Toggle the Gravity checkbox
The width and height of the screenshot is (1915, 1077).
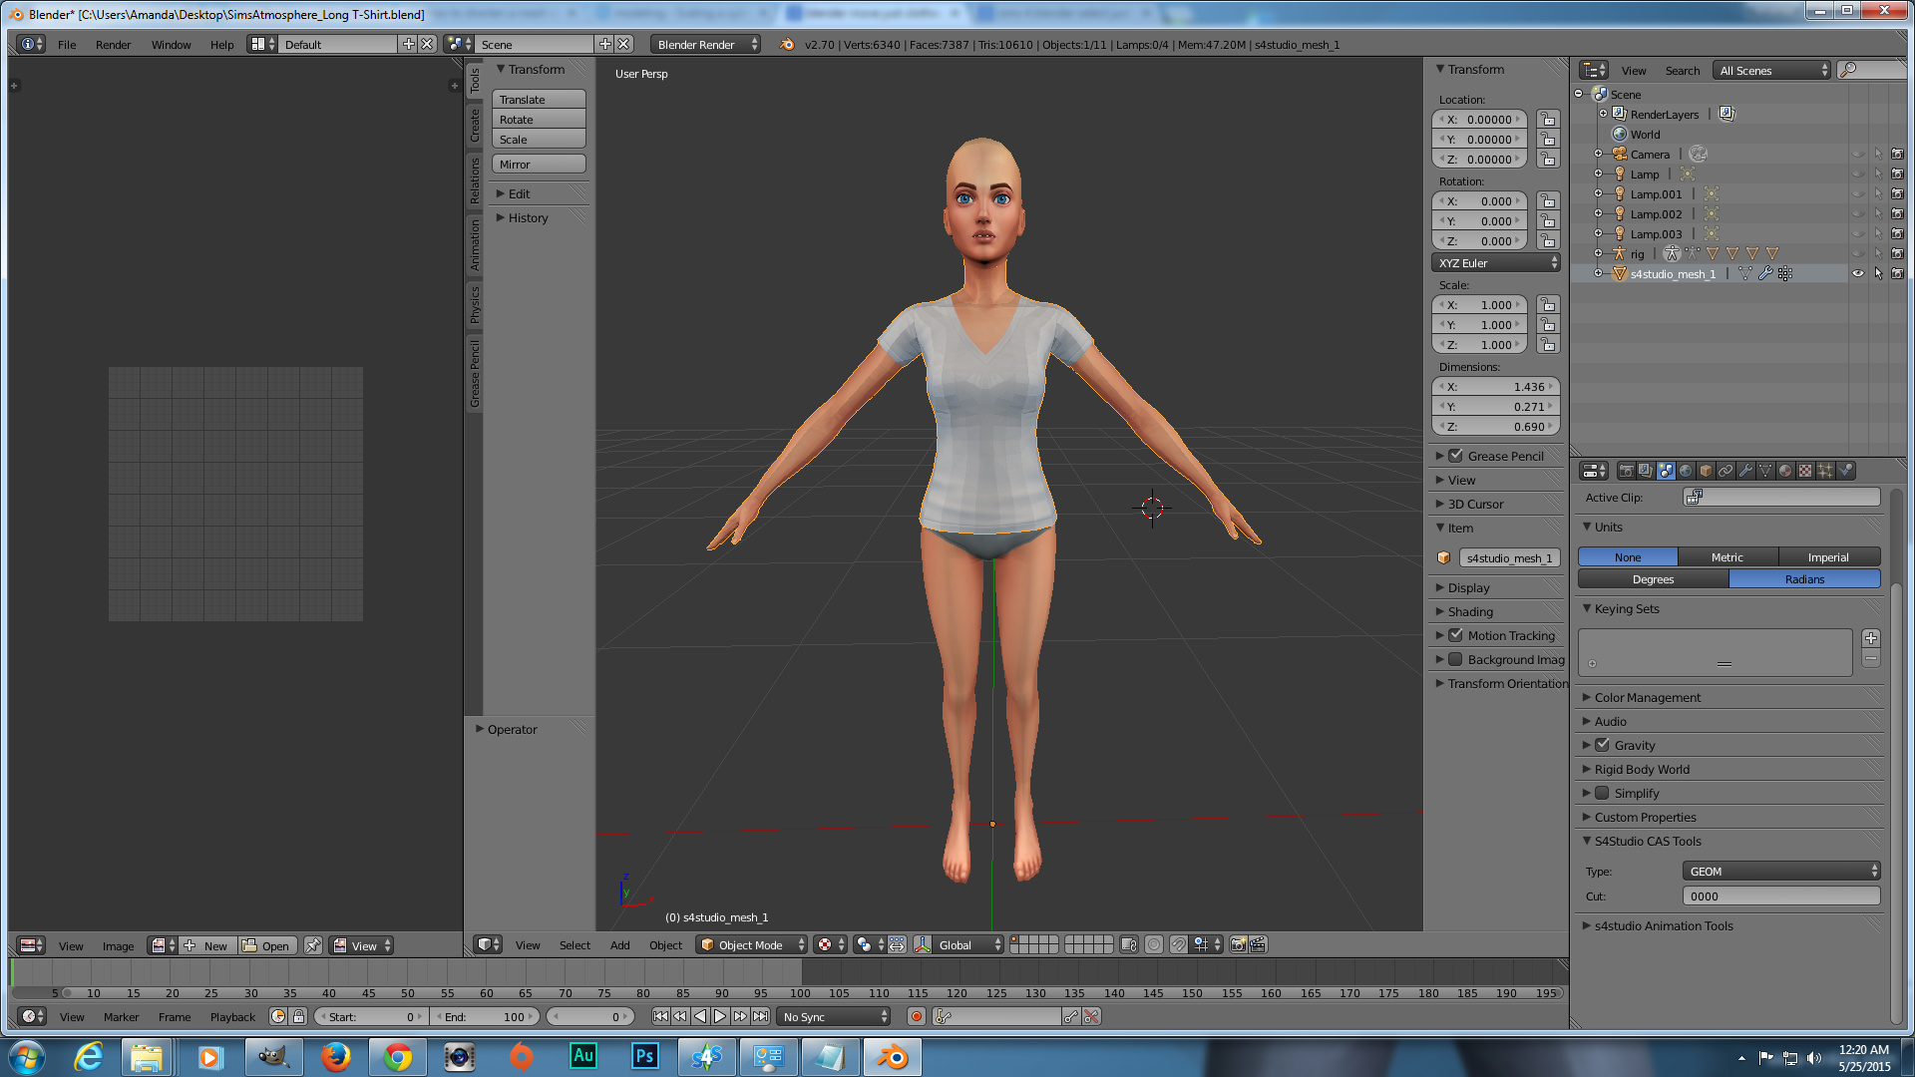[1602, 745]
